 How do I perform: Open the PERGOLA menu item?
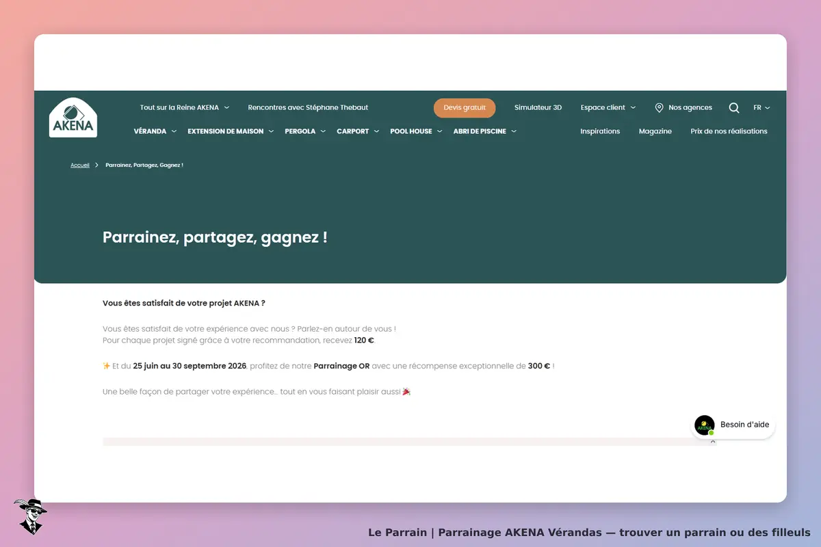300,131
